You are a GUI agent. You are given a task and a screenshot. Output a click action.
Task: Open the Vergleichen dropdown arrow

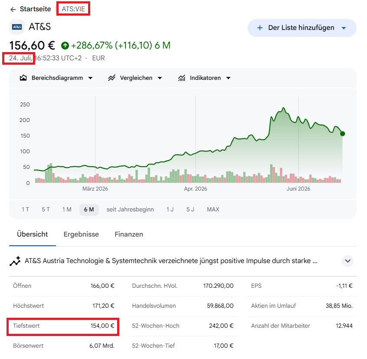160,78
